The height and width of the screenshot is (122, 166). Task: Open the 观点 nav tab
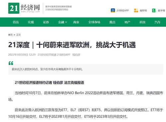point(112,22)
